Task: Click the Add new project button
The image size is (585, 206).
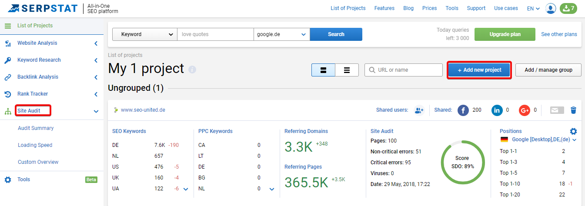Action: [x=479, y=70]
